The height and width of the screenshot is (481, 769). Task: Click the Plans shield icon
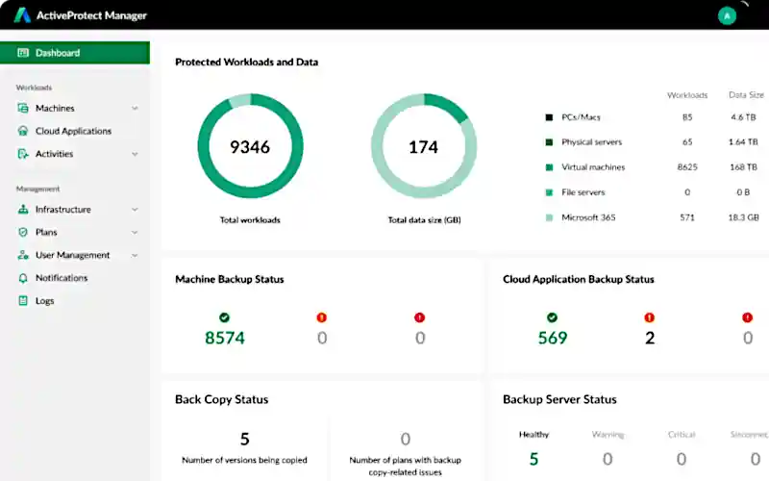click(22, 232)
